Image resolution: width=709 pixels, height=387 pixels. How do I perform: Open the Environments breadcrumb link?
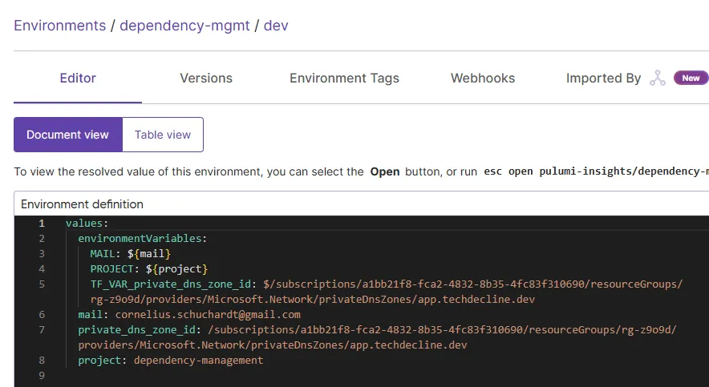(x=59, y=26)
